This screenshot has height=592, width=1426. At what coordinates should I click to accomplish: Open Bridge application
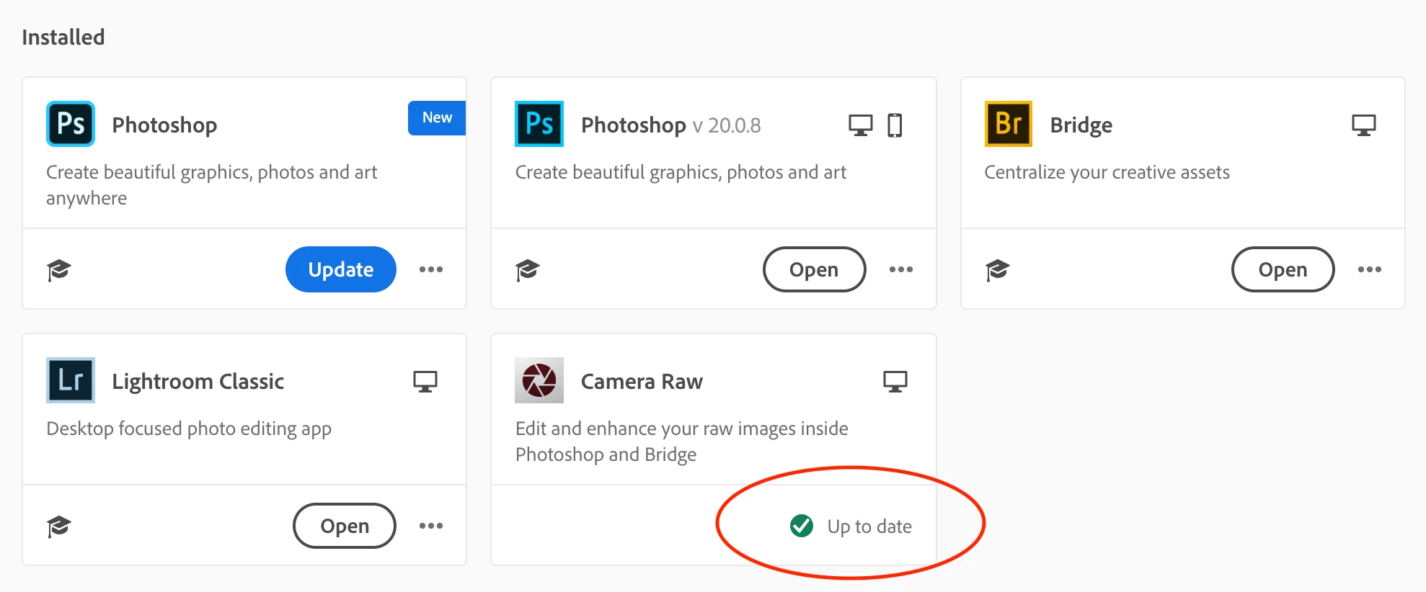pyautogui.click(x=1283, y=269)
